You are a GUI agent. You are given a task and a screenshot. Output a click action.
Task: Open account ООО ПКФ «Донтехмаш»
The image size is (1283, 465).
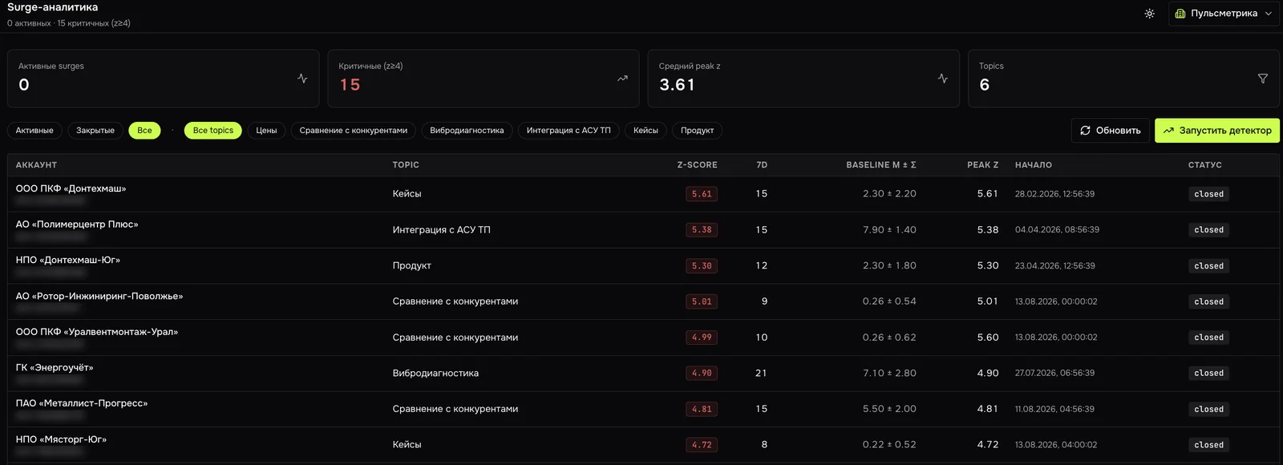point(71,188)
